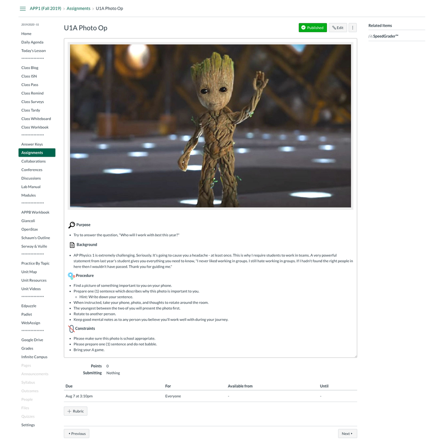431x447 pixels.
Task: Open WebAssign in the sidebar
Action: pyautogui.click(x=30, y=323)
